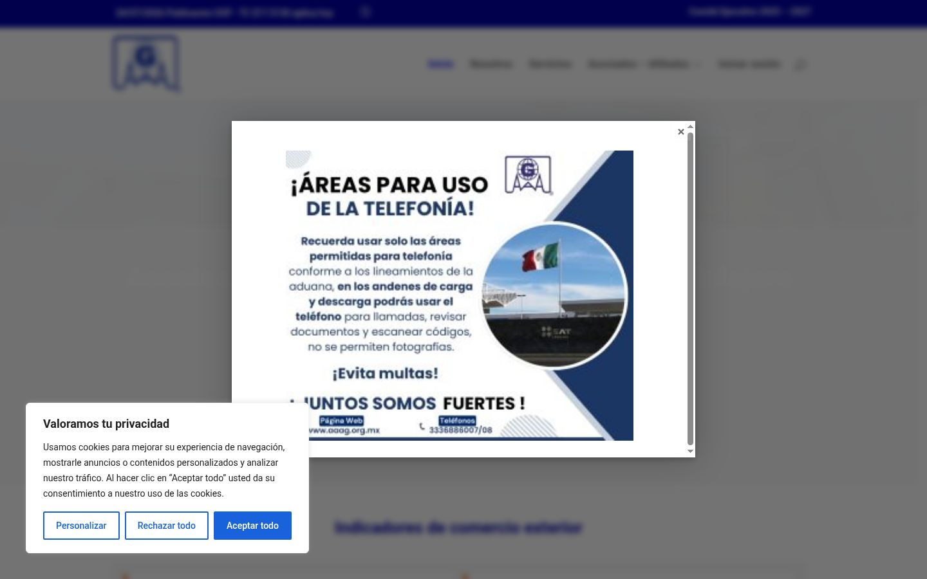The image size is (927, 579).
Task: Select the 'Inicio' nav menu item
Action: click(x=440, y=64)
